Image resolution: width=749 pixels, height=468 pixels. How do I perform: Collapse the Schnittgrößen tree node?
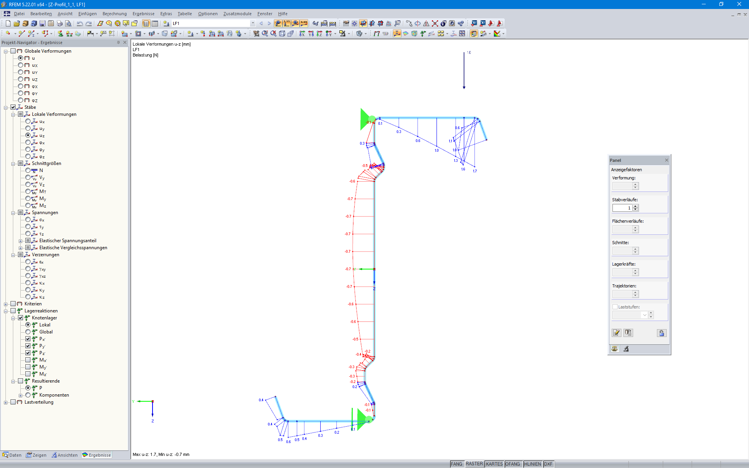(13, 164)
